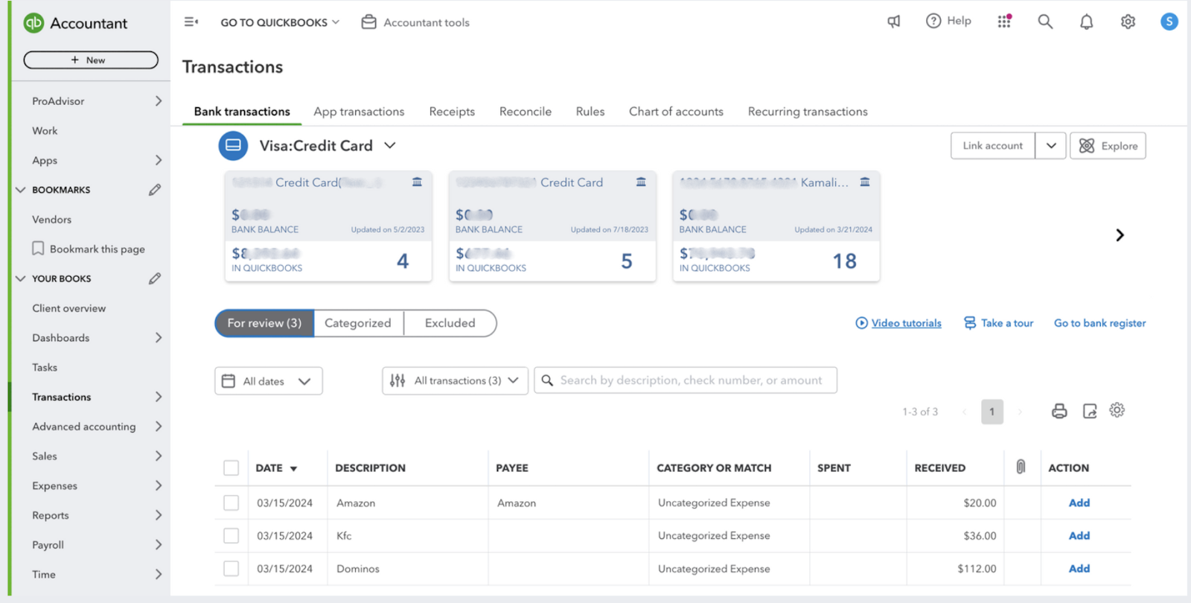Click the Link account button

tap(992, 146)
